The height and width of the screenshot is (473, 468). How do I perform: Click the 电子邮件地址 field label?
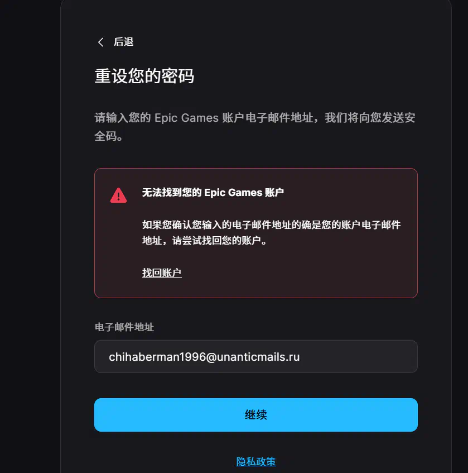(124, 327)
